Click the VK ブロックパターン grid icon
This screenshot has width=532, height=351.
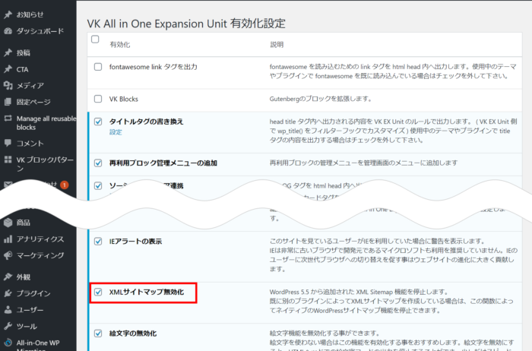pos(8,160)
